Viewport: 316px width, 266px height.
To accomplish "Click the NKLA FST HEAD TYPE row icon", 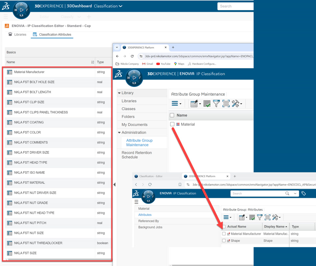I will click(10, 163).
